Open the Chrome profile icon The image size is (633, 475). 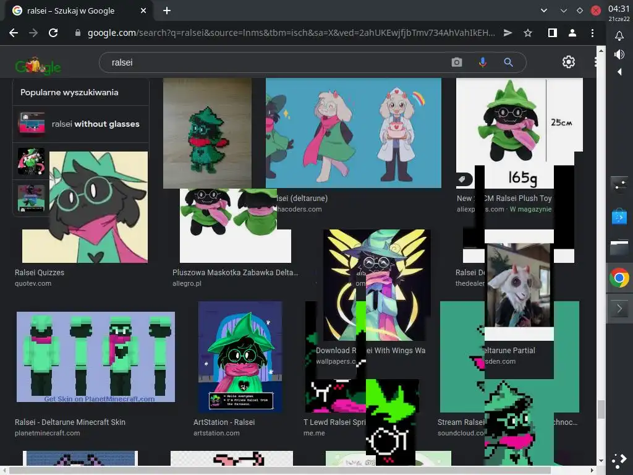point(572,33)
